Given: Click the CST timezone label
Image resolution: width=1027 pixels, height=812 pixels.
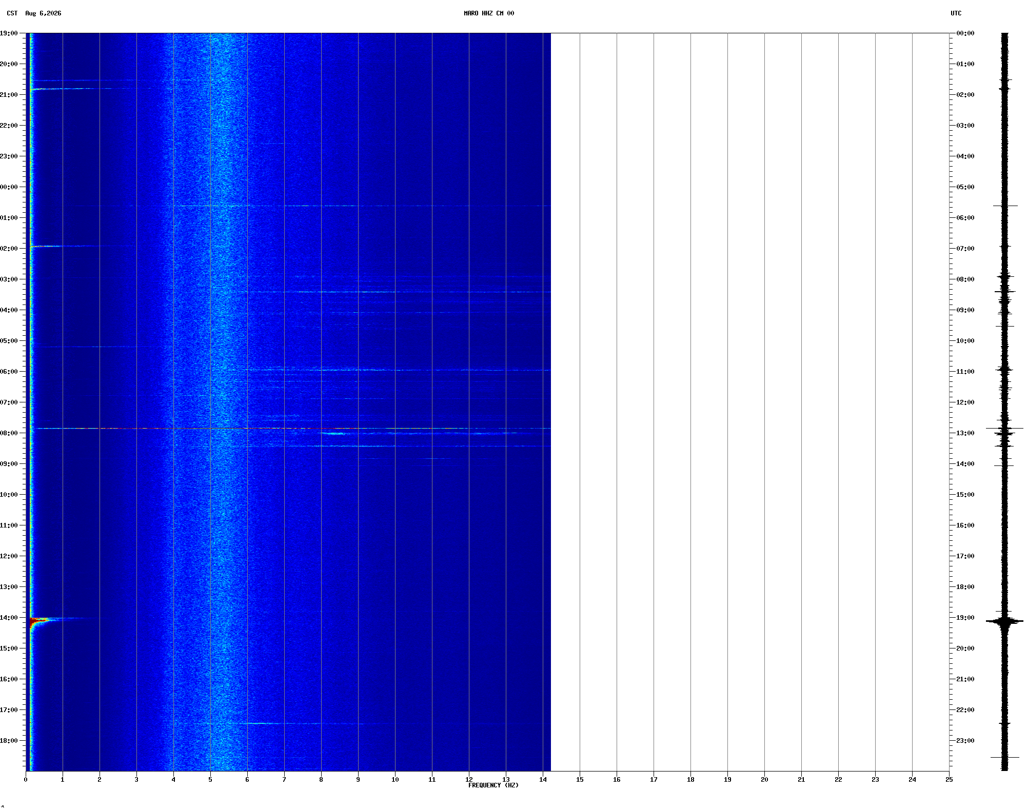Looking at the screenshot, I should pyautogui.click(x=12, y=13).
